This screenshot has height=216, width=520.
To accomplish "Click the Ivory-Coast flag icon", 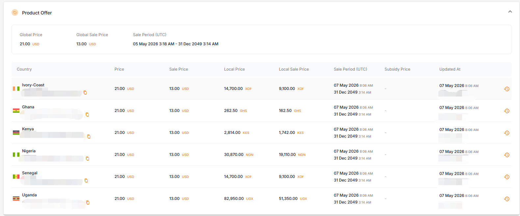I will click(16, 89).
